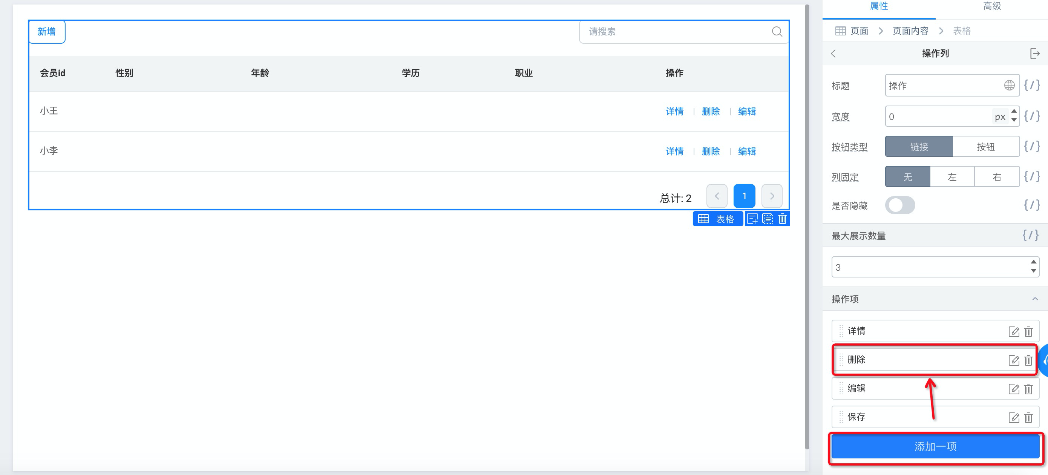Click the search magnifier icon
Image resolution: width=1048 pixels, height=475 pixels.
[x=777, y=32]
